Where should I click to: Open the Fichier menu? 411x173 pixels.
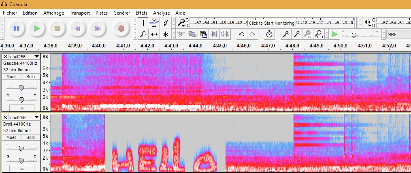10,13
